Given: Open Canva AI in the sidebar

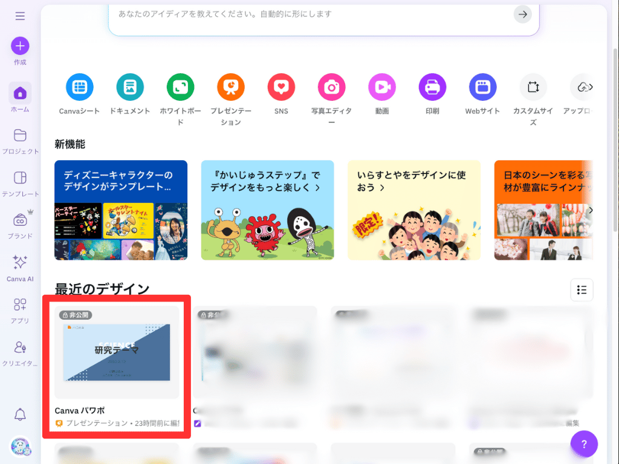Looking at the screenshot, I should pos(20,269).
